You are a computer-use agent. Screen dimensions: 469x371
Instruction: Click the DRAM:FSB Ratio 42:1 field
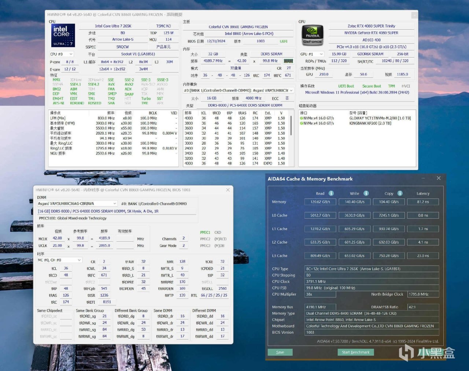point(423,307)
